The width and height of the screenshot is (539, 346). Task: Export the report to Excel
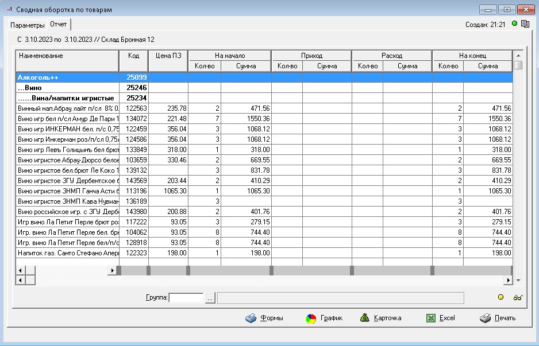pos(441,318)
